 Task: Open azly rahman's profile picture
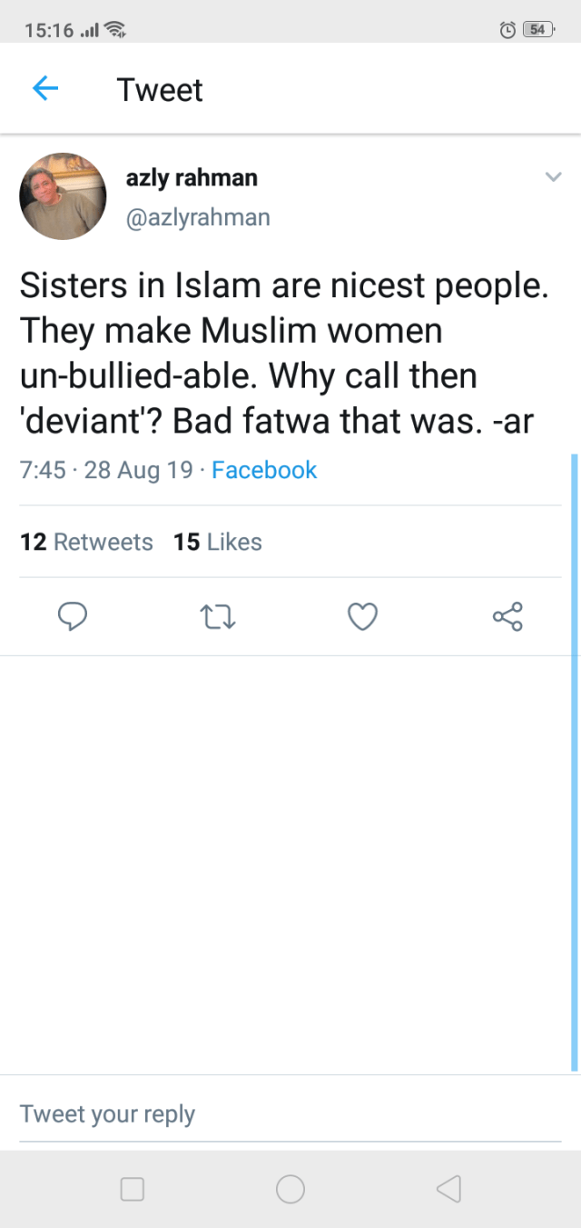coord(63,196)
